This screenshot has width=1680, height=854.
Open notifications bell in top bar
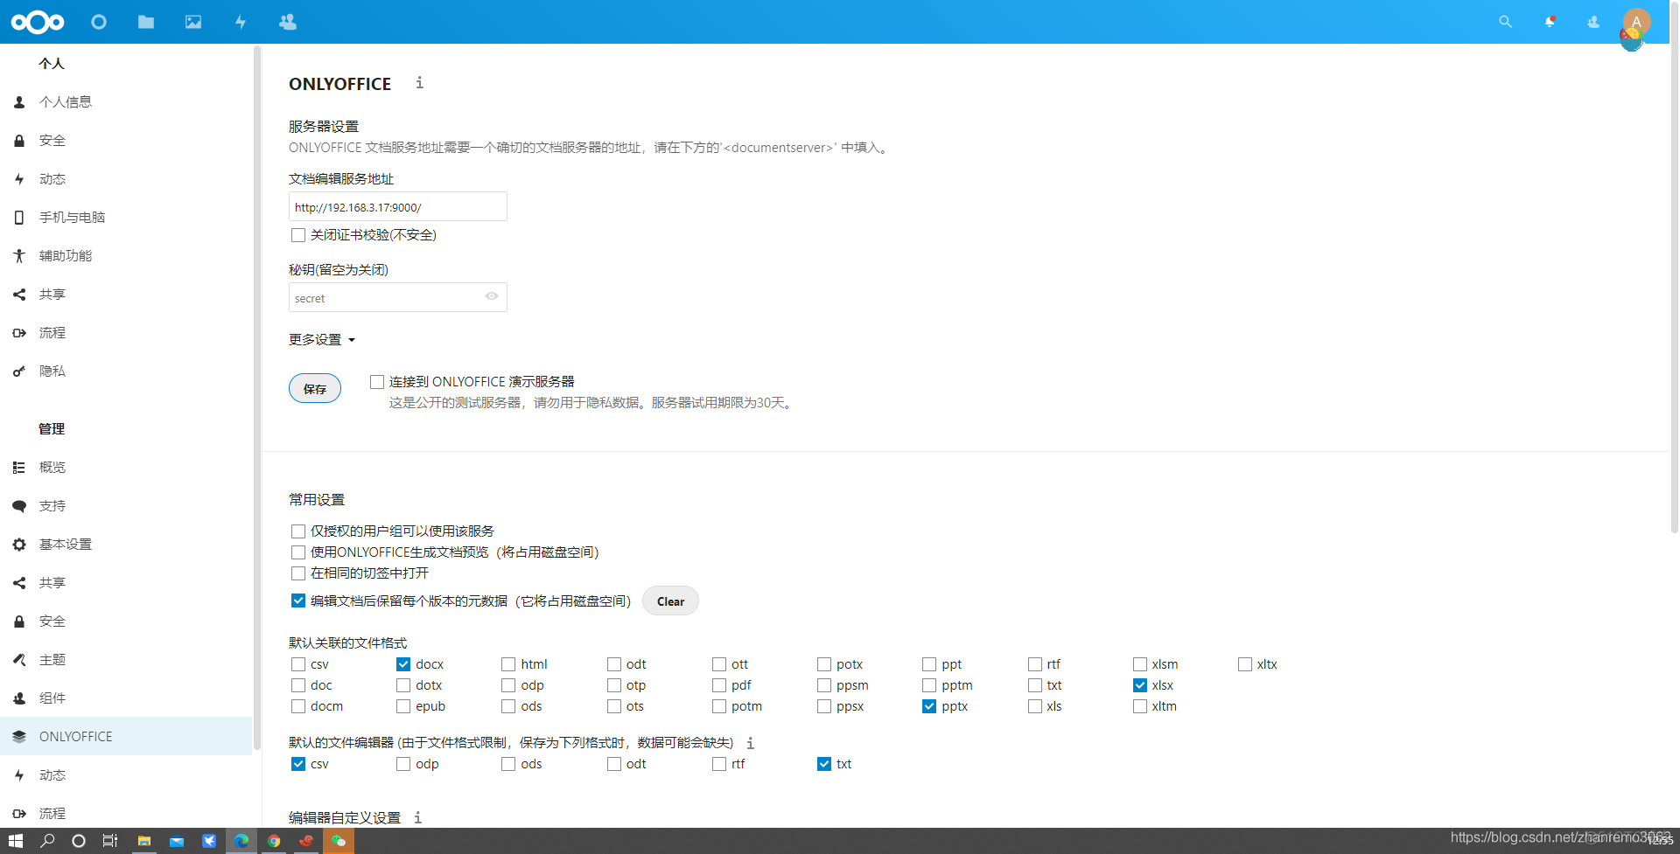tap(1550, 22)
